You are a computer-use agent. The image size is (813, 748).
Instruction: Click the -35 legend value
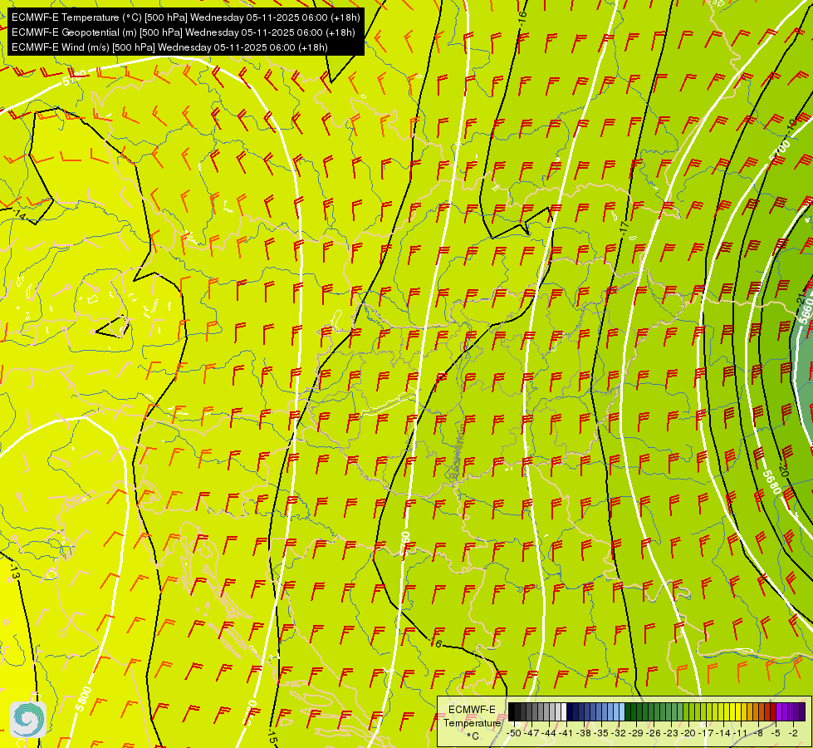click(601, 733)
